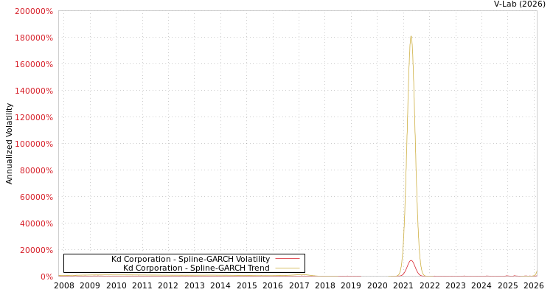Click the 2019 x-axis year label
The image size is (553, 295).
click(351, 285)
